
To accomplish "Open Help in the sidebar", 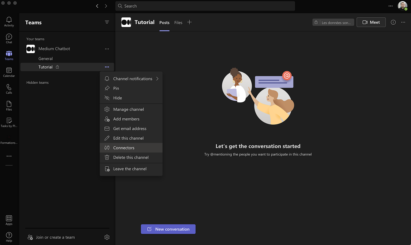I will [x=9, y=237].
